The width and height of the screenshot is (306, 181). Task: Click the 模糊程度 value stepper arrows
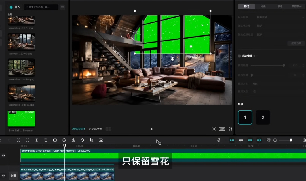click(303, 66)
